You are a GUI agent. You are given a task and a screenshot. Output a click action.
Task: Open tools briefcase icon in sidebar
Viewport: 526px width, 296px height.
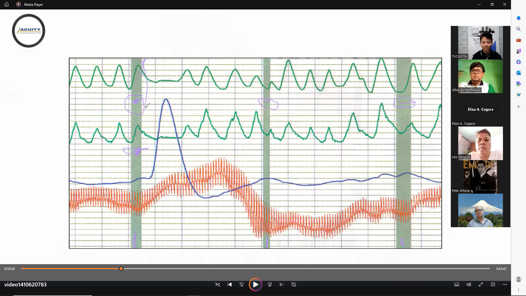click(x=518, y=40)
